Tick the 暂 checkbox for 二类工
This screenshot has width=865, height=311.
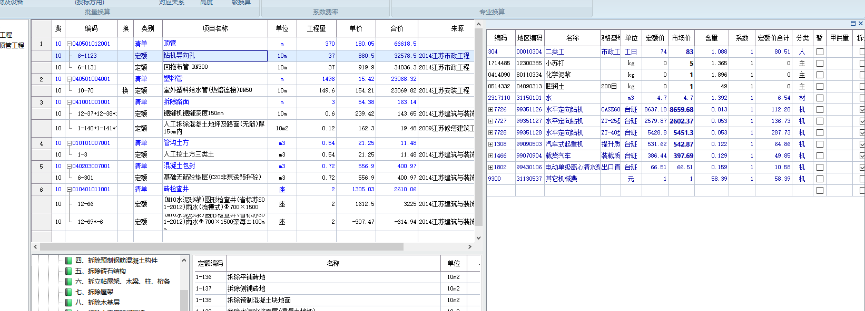820,52
